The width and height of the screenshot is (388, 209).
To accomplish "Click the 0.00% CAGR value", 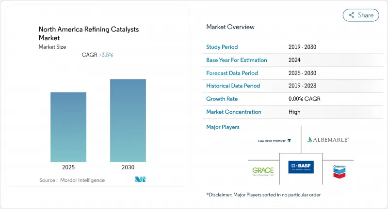I will click(305, 99).
